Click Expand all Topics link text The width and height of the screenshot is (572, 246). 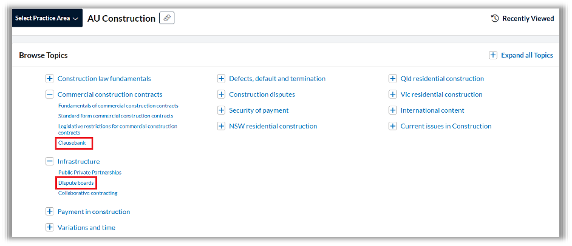pos(526,55)
